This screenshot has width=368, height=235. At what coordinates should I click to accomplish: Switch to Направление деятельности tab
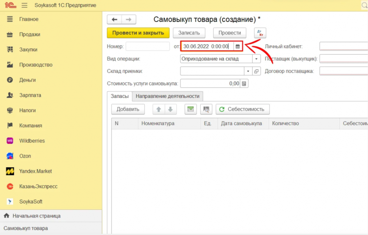167,96
